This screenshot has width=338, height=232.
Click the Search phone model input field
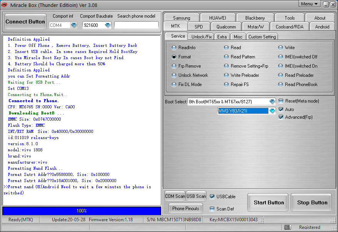(x=136, y=25)
